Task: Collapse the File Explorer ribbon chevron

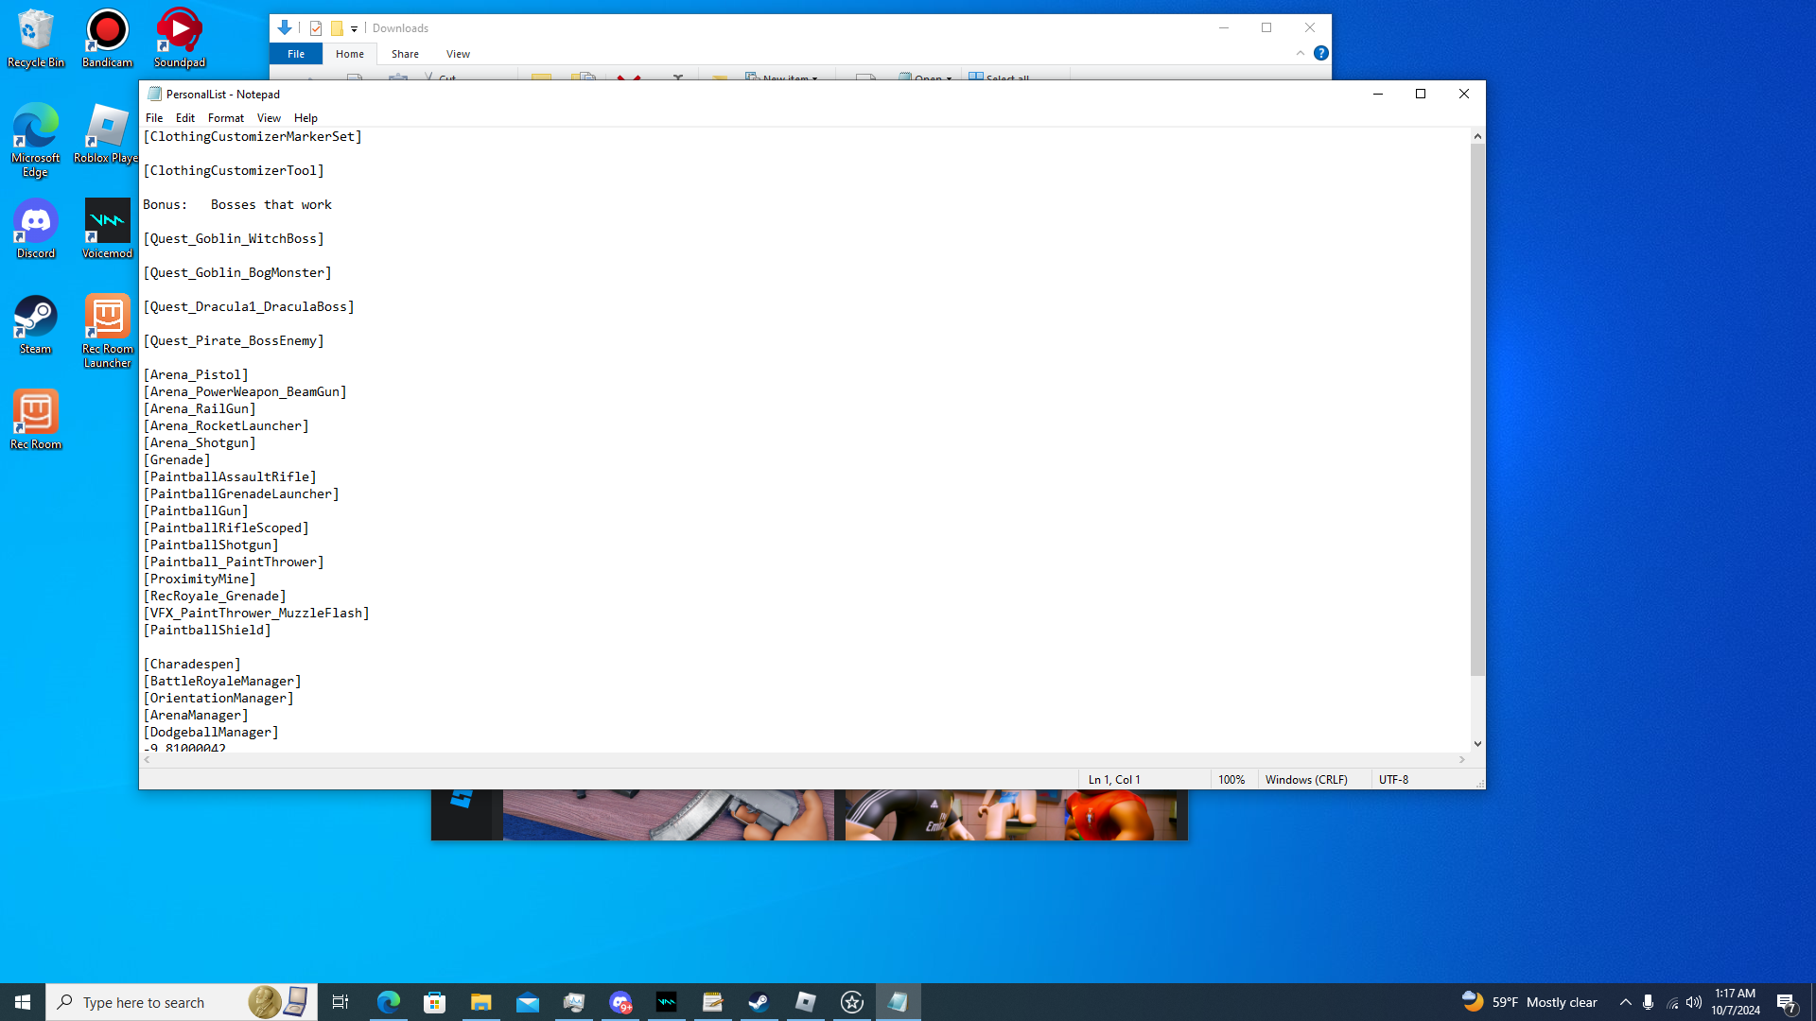Action: click(1301, 54)
